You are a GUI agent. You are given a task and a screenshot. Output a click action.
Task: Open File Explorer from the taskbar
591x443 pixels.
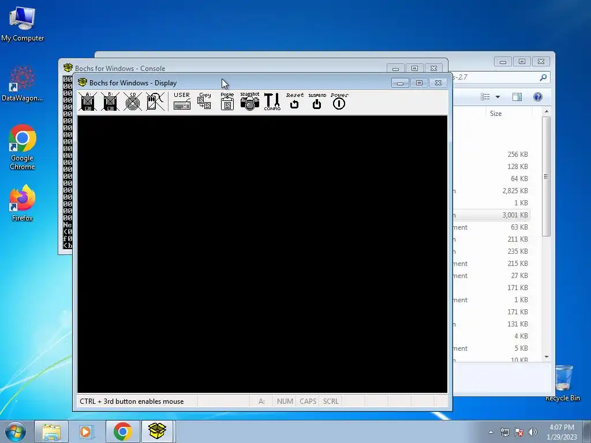pyautogui.click(x=51, y=431)
